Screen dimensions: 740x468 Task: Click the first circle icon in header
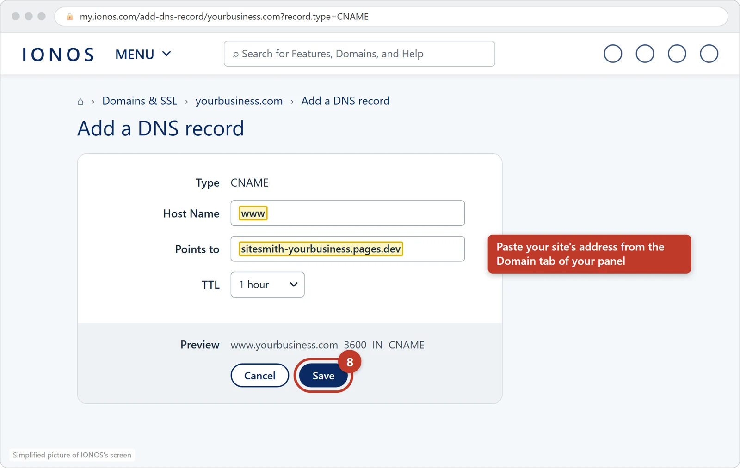click(x=613, y=54)
